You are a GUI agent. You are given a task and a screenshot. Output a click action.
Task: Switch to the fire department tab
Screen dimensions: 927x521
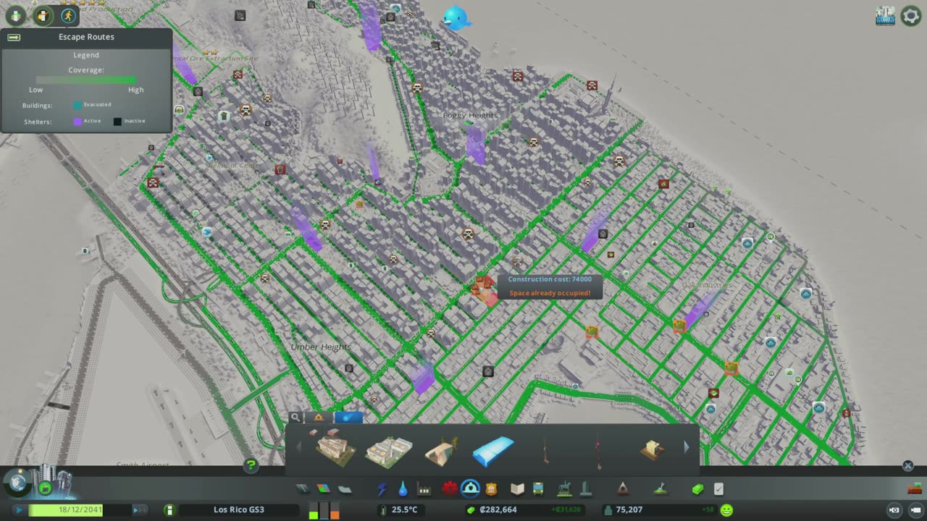[319, 418]
